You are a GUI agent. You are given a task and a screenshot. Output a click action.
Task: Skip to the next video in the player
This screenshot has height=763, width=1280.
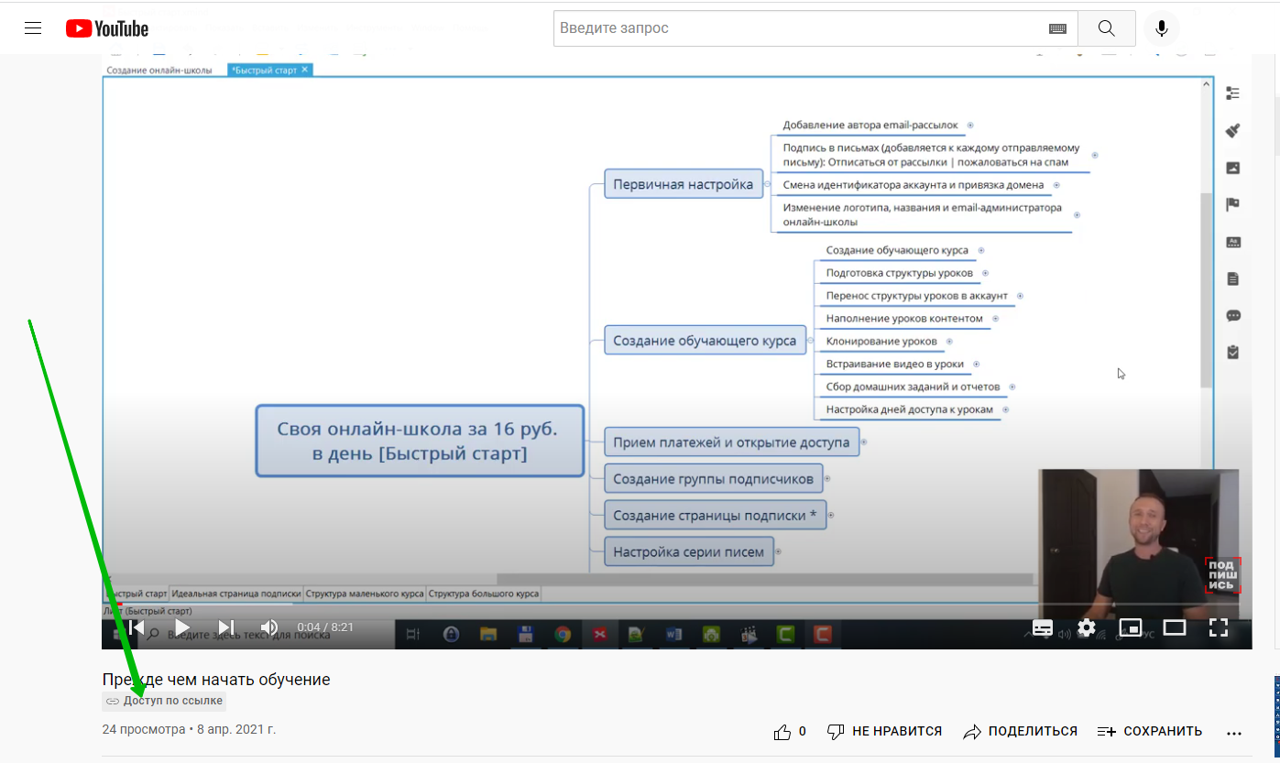(x=225, y=627)
